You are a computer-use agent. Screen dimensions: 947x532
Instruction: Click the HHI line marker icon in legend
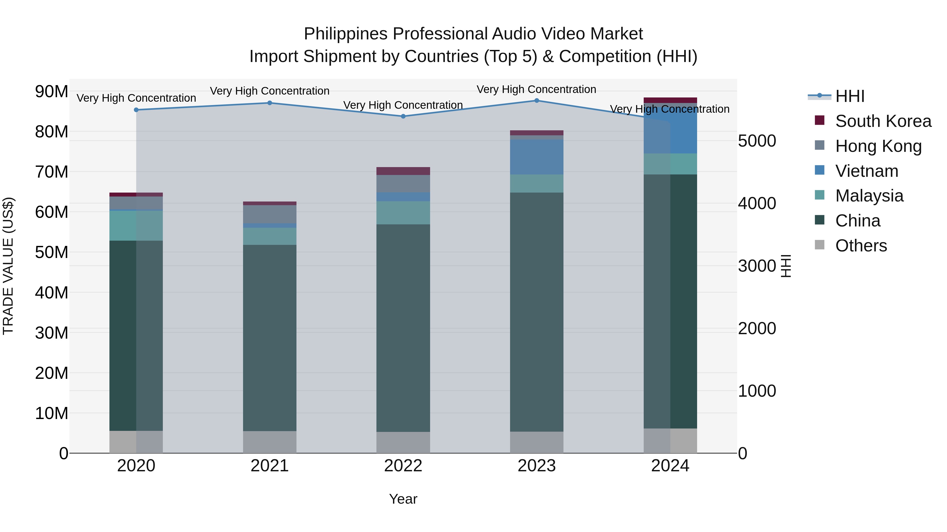point(819,95)
